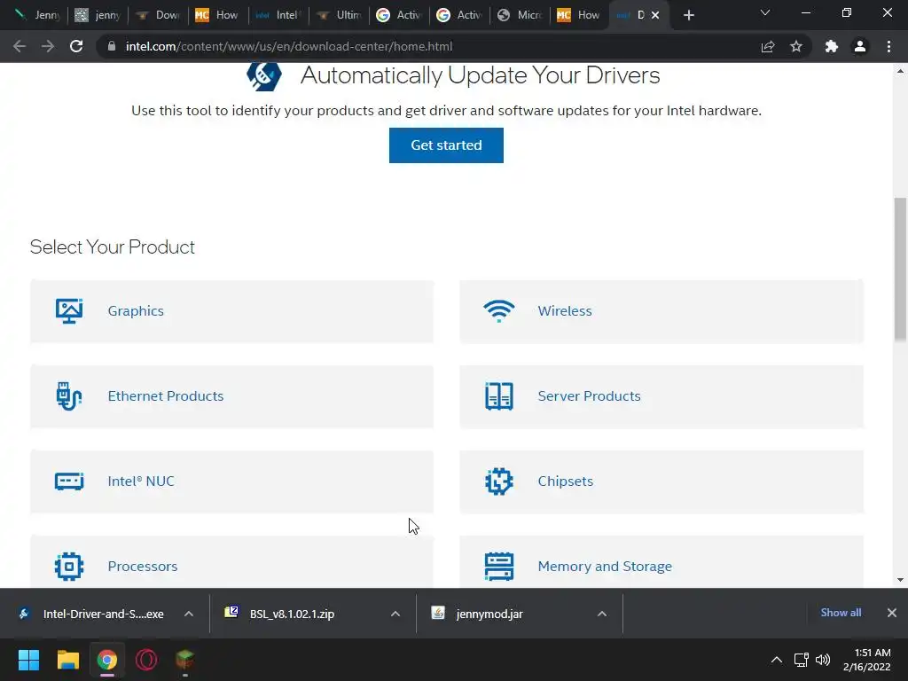Open the volume control in system tray
The width and height of the screenshot is (908, 681).
click(823, 660)
